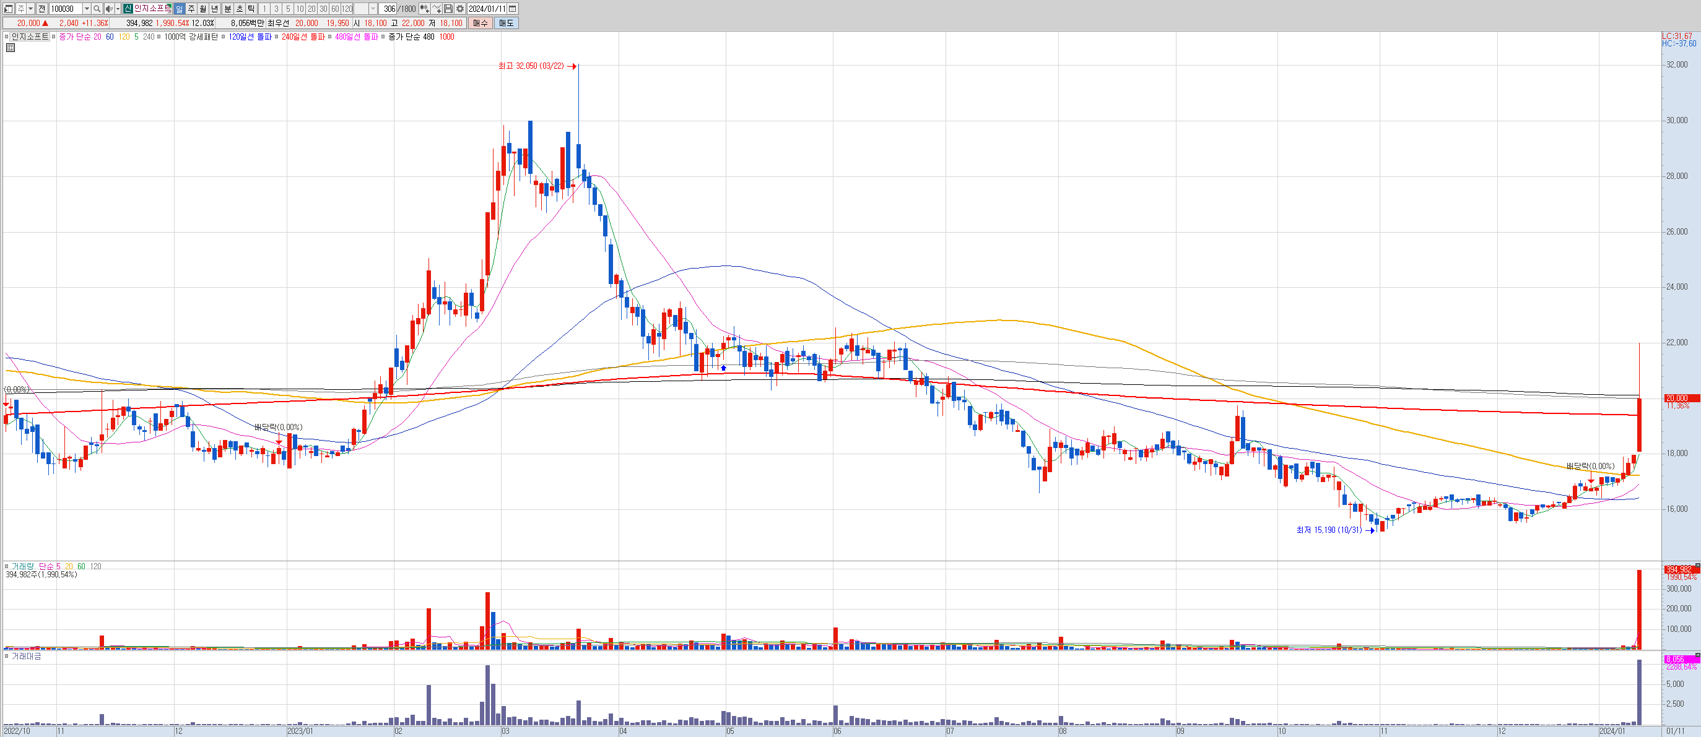This screenshot has height=737, width=1701.
Task: Expand the stock code 100030 dropdown
Action: (87, 9)
